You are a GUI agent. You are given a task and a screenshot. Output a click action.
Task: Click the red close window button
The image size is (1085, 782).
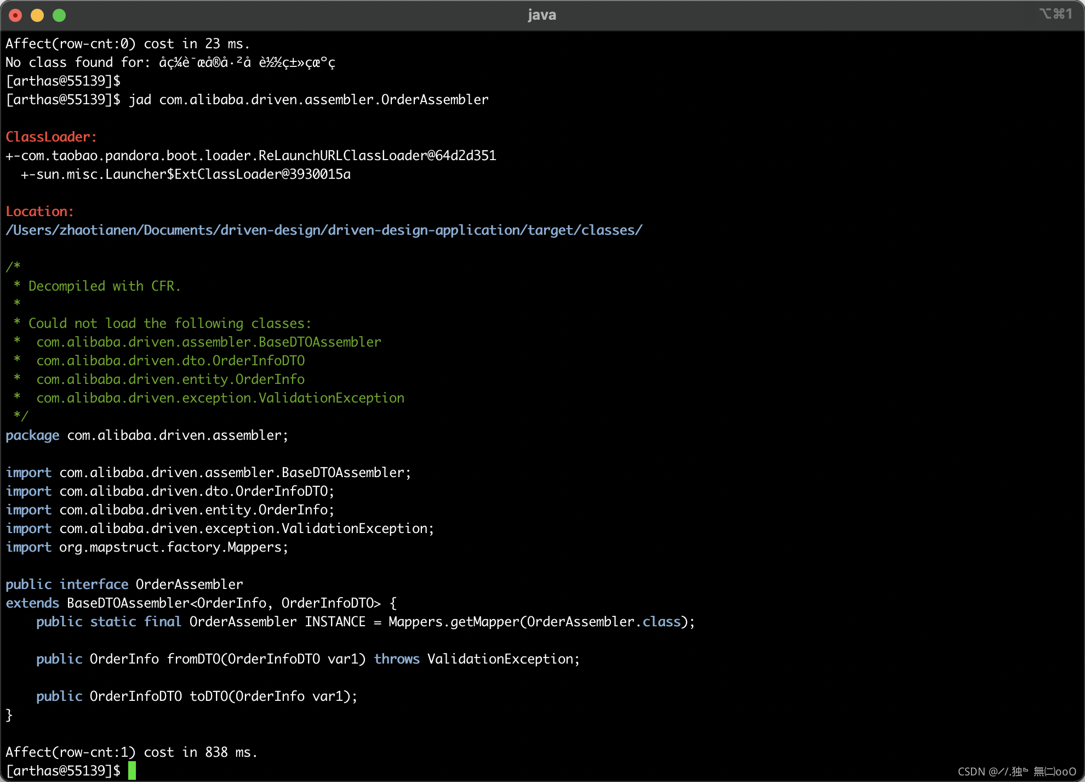coord(15,15)
